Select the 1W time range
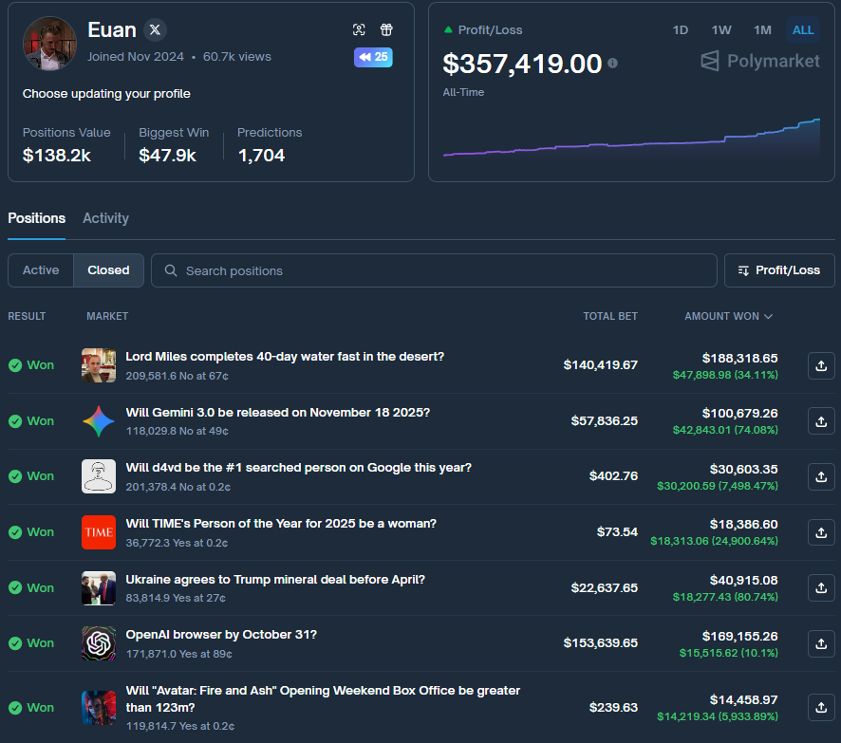Viewport: 841px width, 743px height. (x=720, y=30)
